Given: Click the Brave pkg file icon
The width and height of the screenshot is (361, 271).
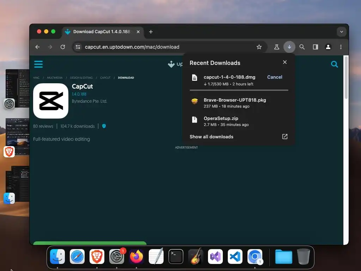Looking at the screenshot, I should [x=195, y=101].
